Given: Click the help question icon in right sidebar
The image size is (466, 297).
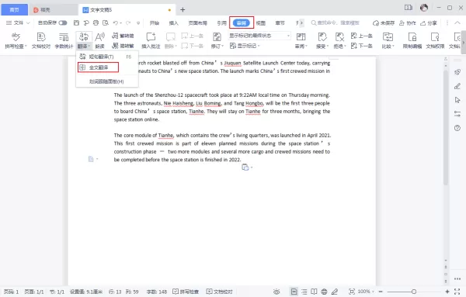Looking at the screenshot, I should tap(457, 128).
